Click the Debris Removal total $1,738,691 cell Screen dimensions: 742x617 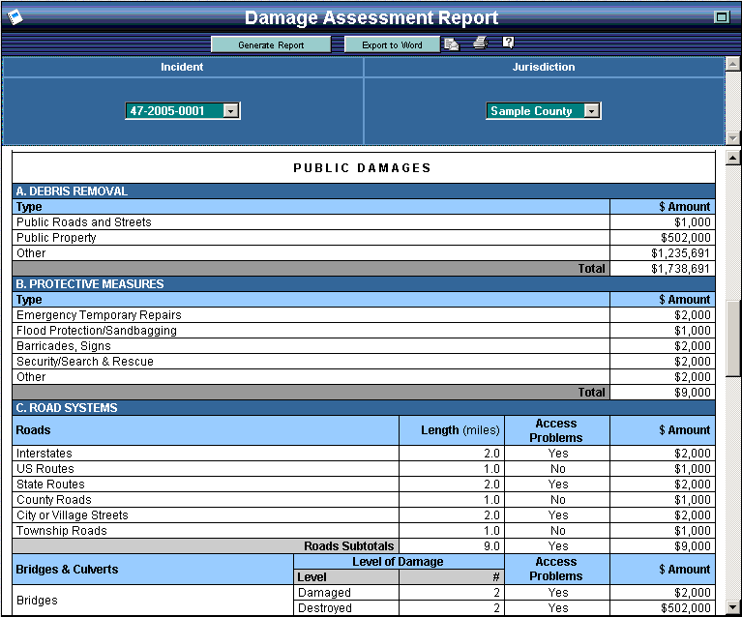663,269
